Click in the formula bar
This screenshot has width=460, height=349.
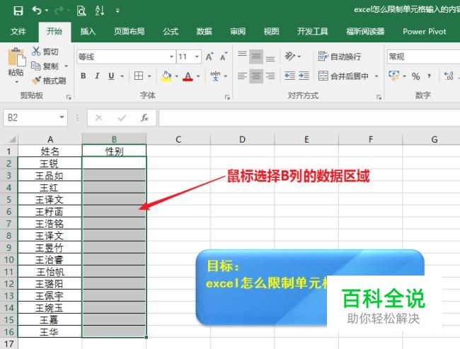(309, 118)
